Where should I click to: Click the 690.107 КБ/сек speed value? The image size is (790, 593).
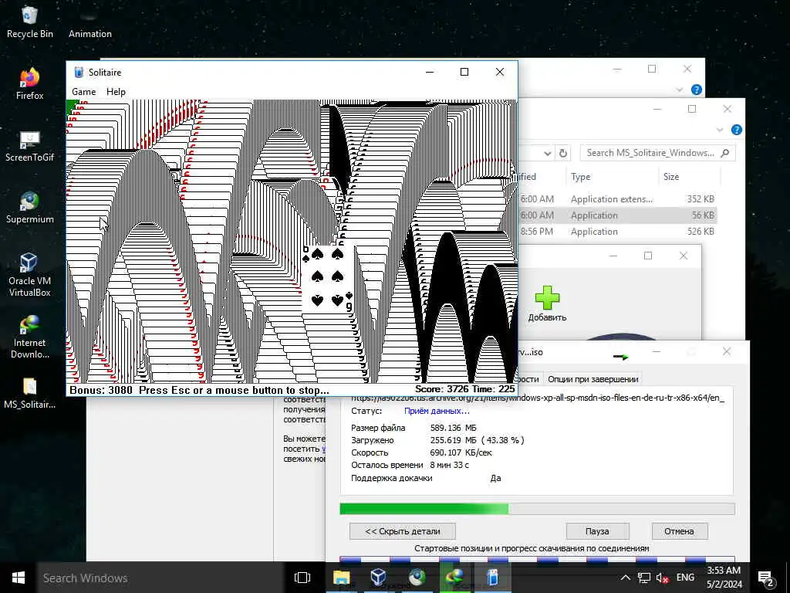coord(461,452)
